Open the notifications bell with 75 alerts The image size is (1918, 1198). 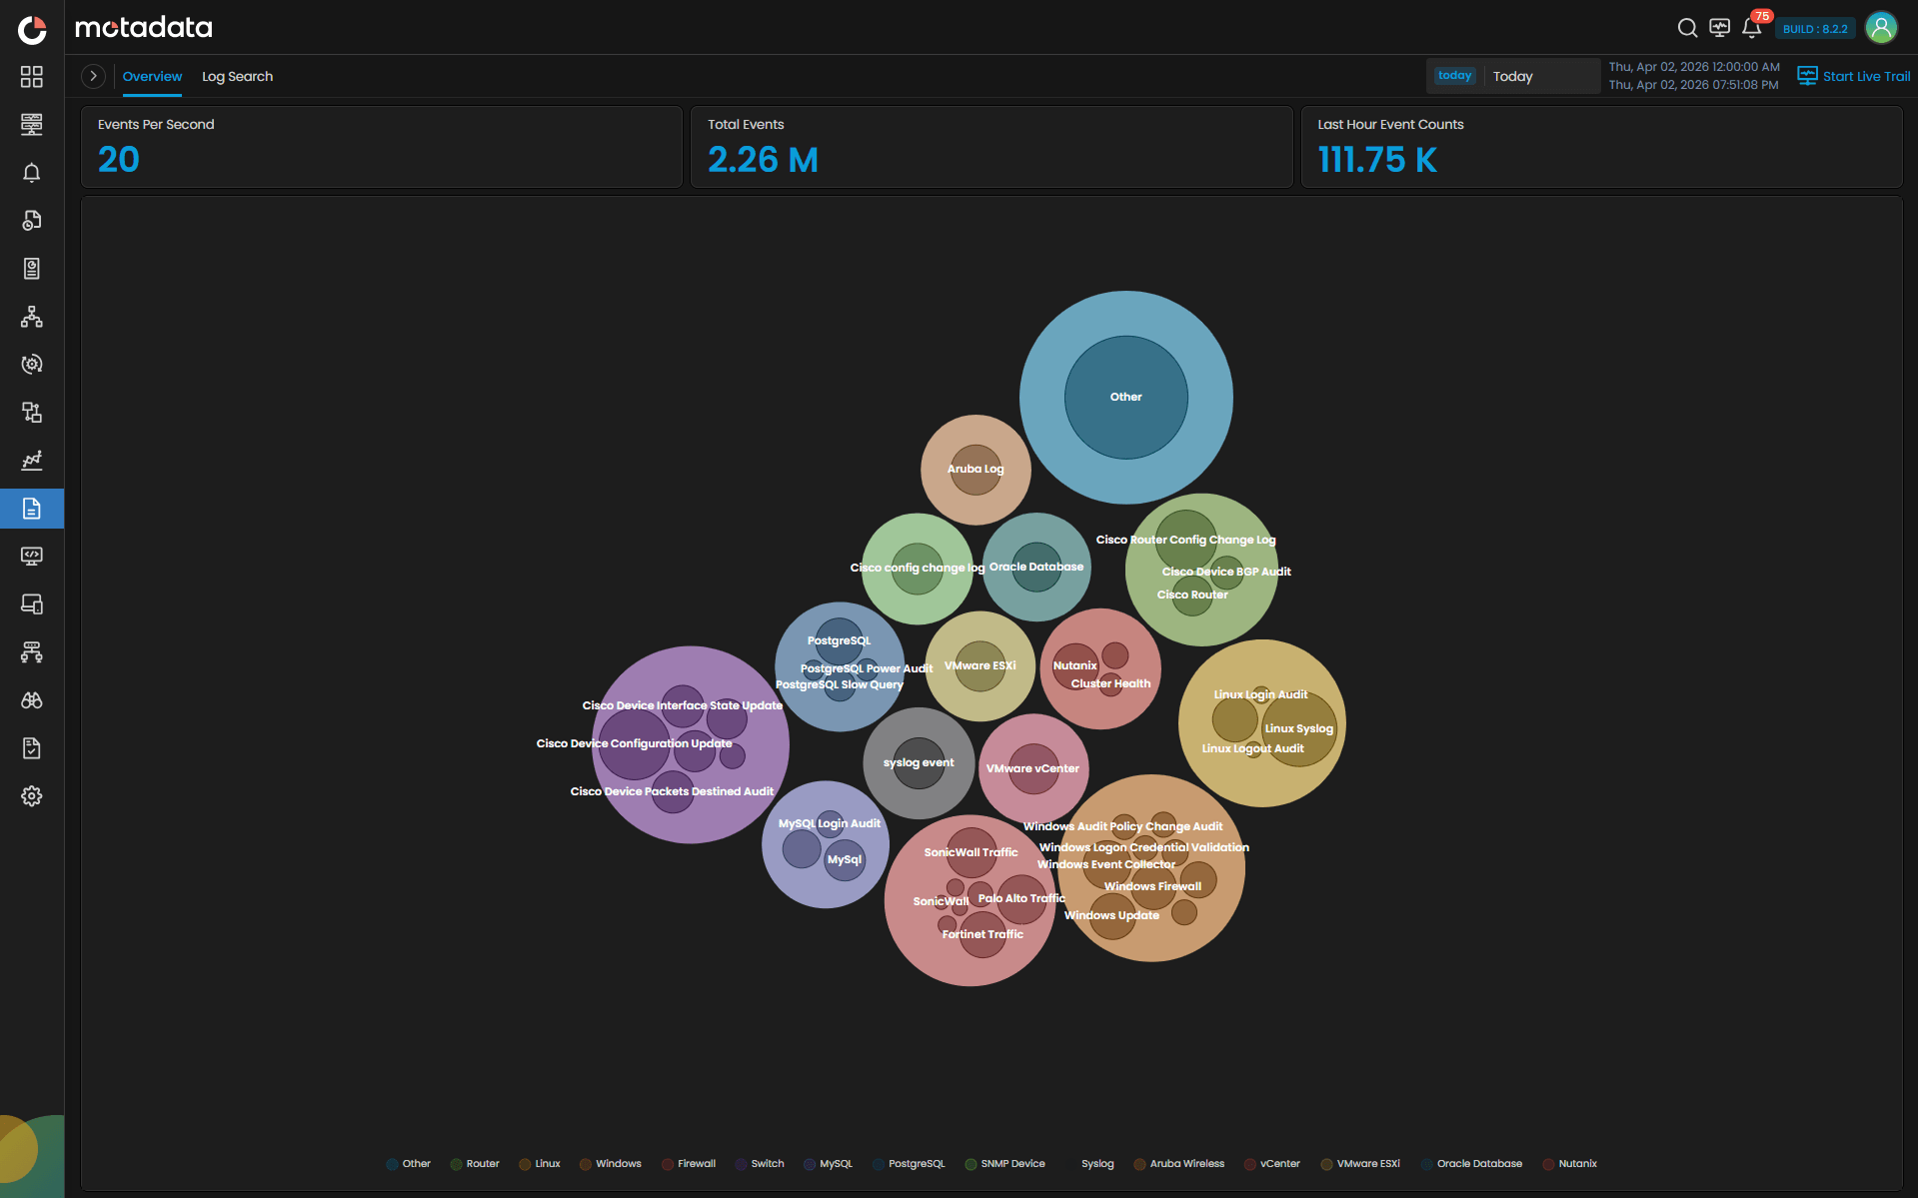pyautogui.click(x=1752, y=28)
